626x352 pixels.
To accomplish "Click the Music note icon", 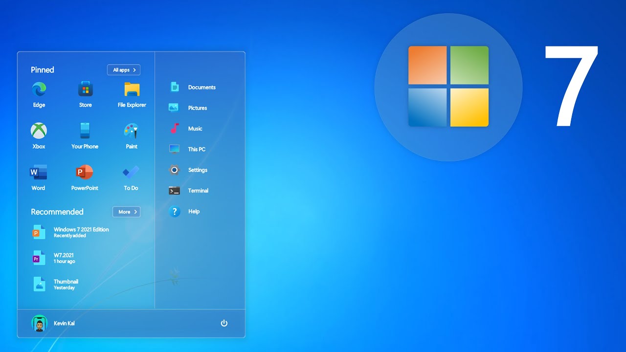I will pyautogui.click(x=175, y=129).
